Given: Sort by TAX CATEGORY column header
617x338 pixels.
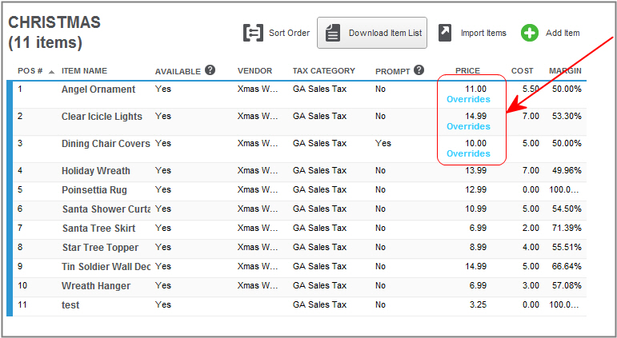Looking at the screenshot, I should point(324,71).
